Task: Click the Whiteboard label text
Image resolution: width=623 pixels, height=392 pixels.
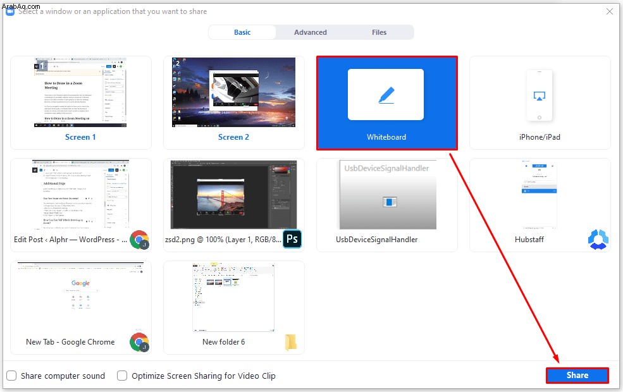Action: [x=386, y=137]
